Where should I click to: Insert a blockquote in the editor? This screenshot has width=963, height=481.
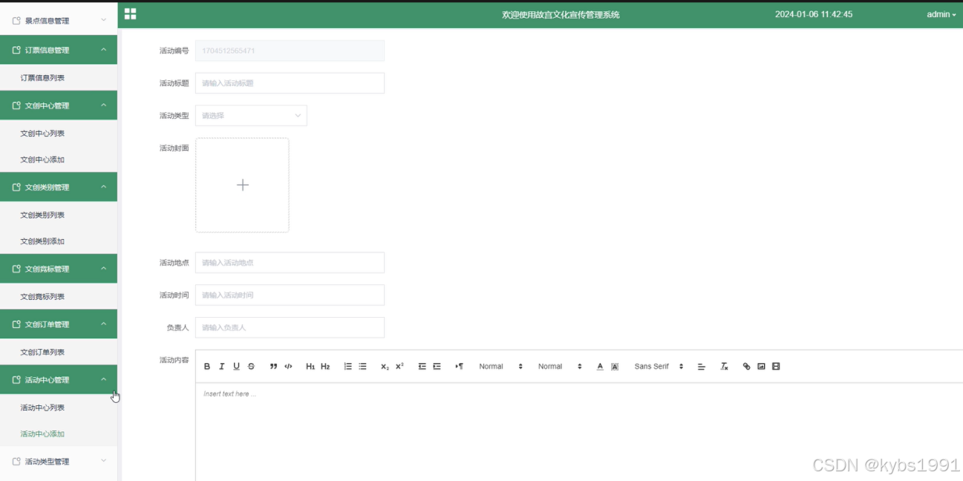click(x=273, y=367)
